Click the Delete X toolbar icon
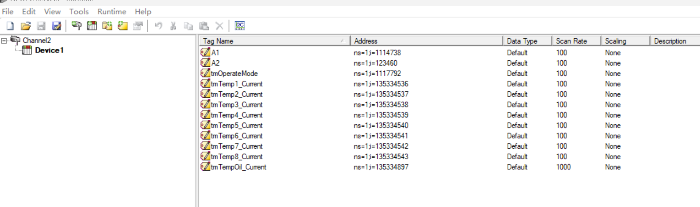 tap(219, 26)
